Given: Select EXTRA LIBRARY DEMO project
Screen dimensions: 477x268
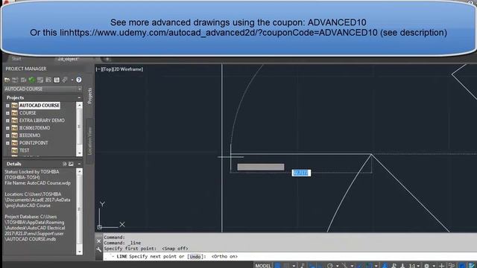Looking at the screenshot, I should click(x=42, y=121).
